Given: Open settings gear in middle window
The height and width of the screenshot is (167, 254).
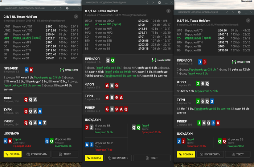Looking at the screenshot, I should (160, 3).
